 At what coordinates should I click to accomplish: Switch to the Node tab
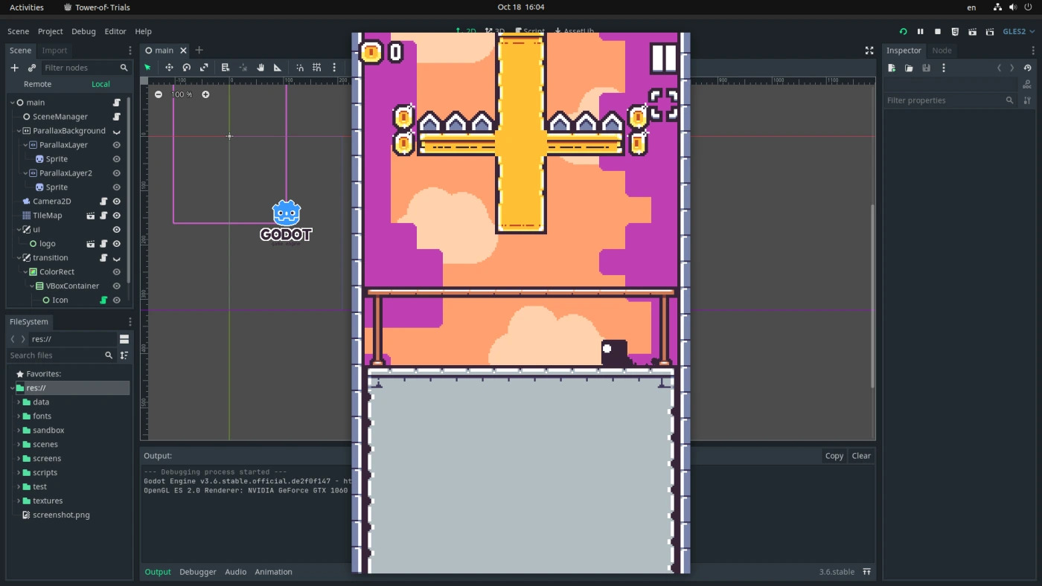coord(942,51)
